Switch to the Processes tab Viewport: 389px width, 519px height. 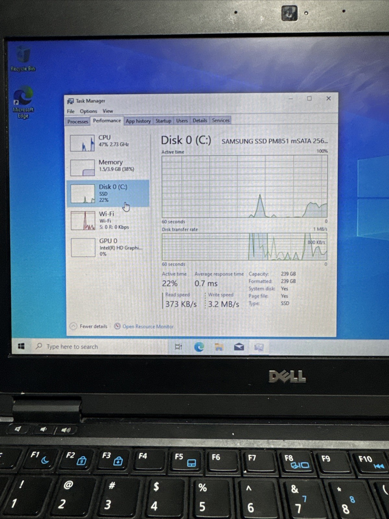pos(78,121)
